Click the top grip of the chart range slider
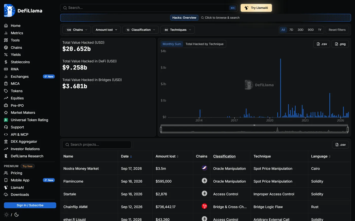This screenshot has height=221, width=355. 254,125
